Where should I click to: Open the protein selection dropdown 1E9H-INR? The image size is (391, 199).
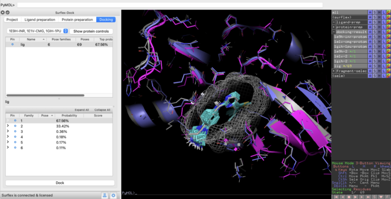coord(37,31)
